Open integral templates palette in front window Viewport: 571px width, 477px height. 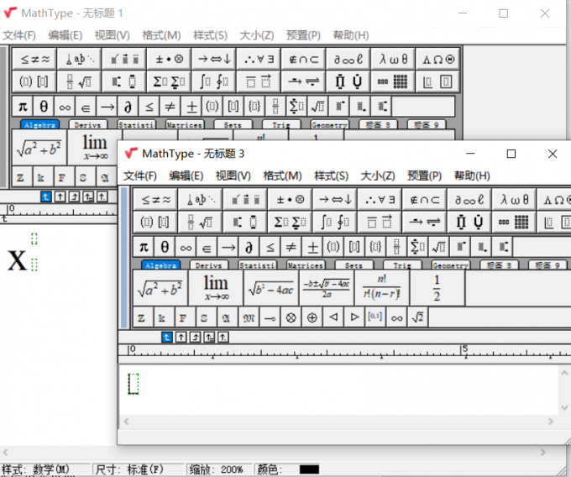click(x=335, y=222)
